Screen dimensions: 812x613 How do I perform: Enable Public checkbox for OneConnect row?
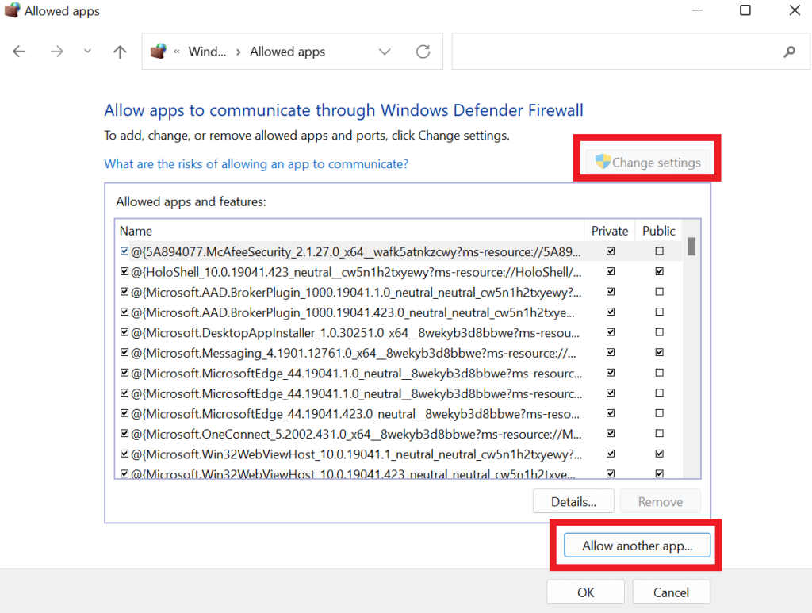659,433
